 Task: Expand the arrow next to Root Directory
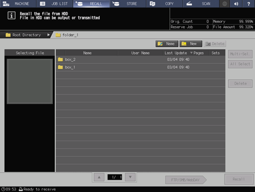tap(48, 35)
